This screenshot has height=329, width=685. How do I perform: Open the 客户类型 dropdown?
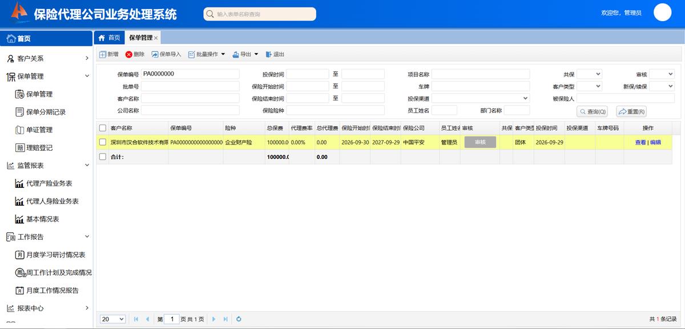589,86
